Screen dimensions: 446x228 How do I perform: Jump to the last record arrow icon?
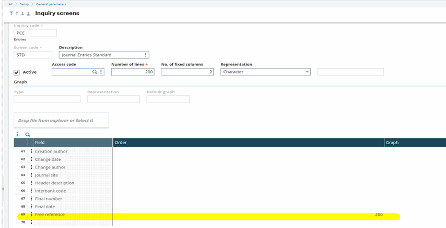pos(28,14)
